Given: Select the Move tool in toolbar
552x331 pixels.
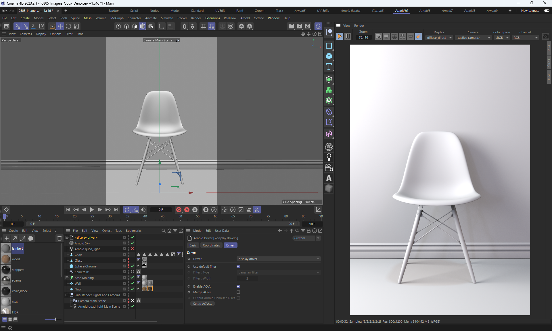Looking at the screenshot, I should click(60, 26).
